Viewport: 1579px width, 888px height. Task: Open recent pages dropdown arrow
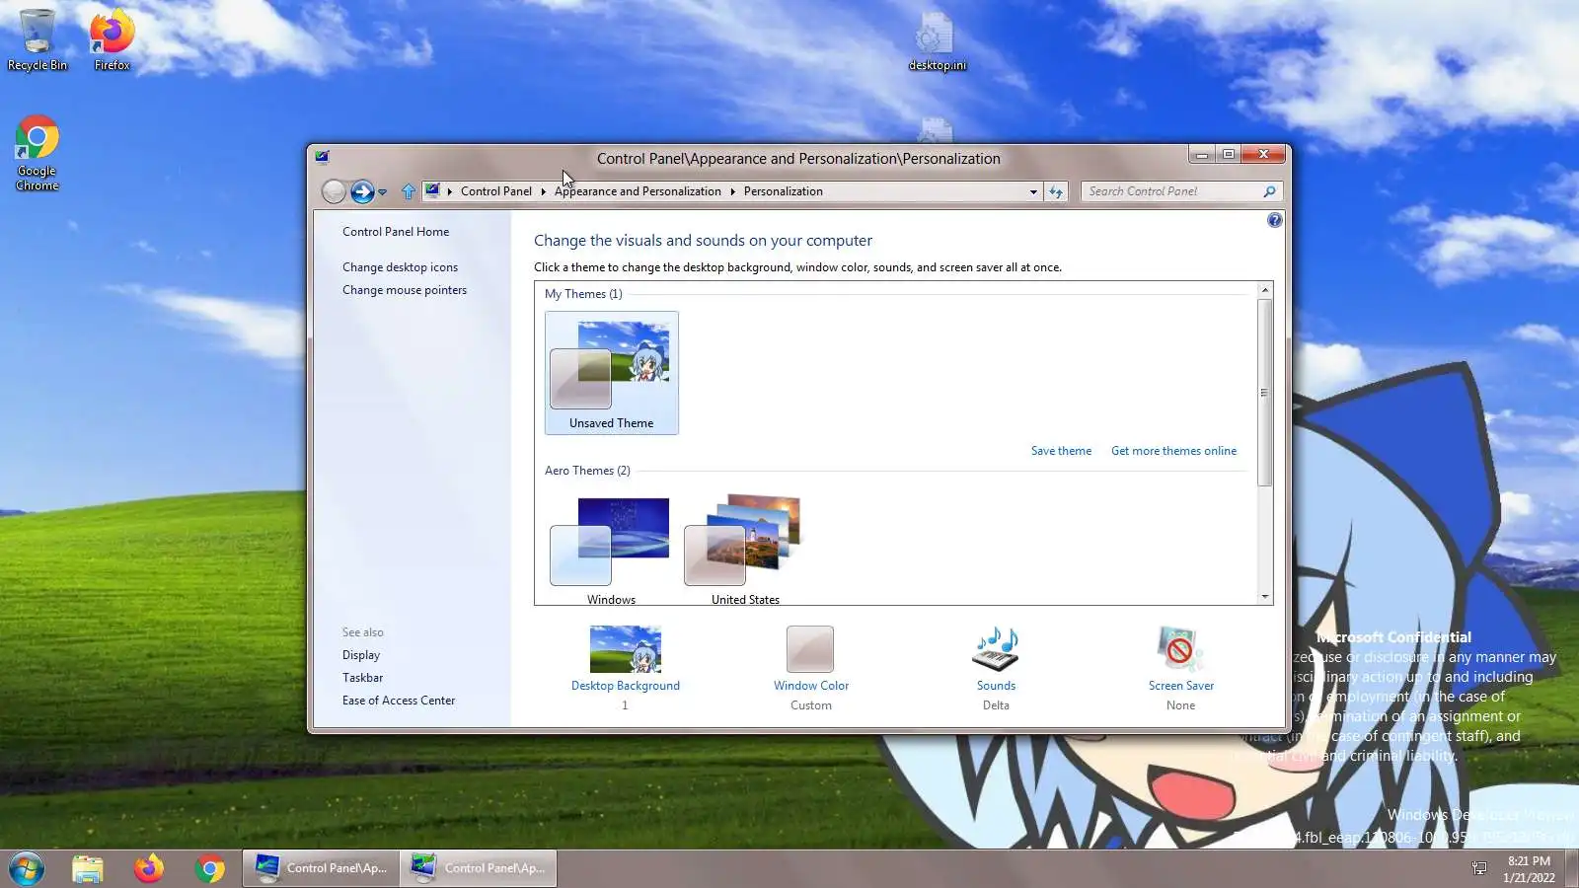point(383,192)
